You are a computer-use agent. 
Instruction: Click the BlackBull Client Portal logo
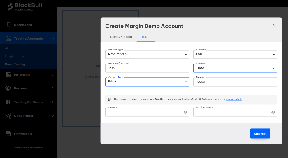(x=25, y=7)
